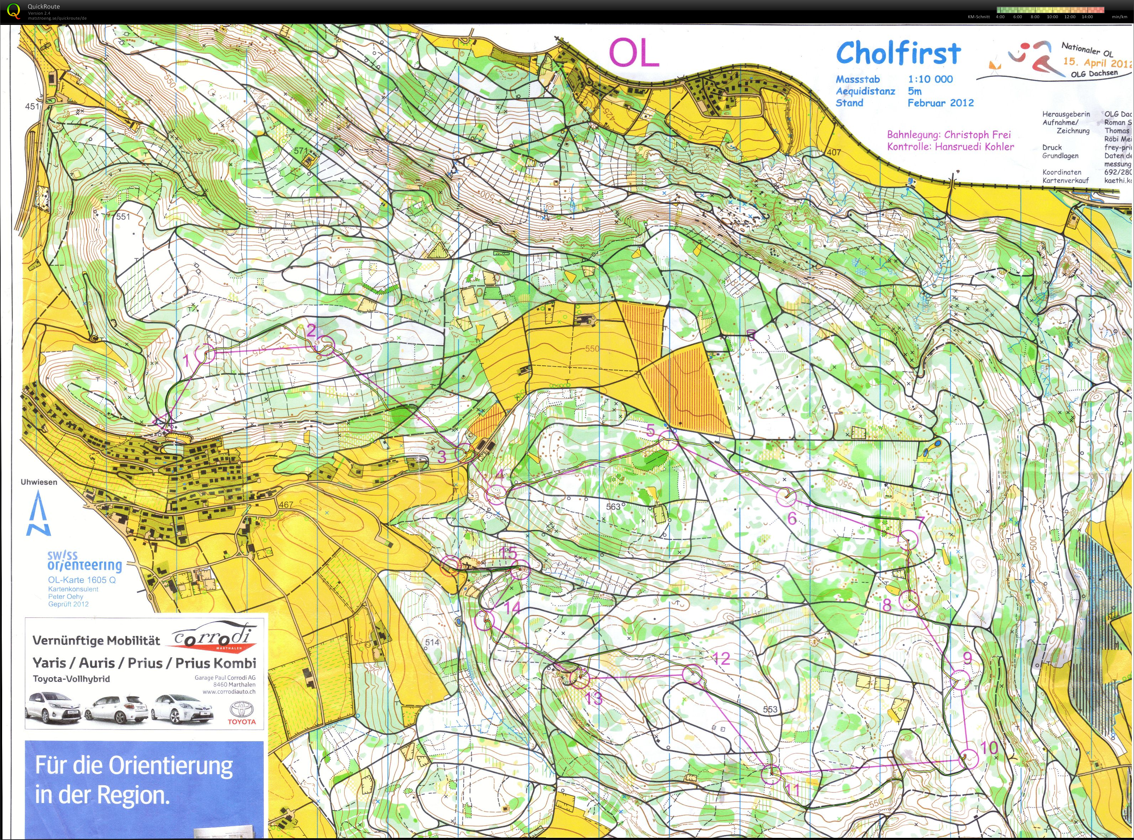Click the magenta OL heading text

[634, 53]
